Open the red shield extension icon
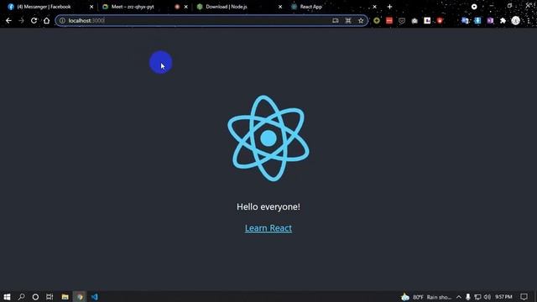 440,20
